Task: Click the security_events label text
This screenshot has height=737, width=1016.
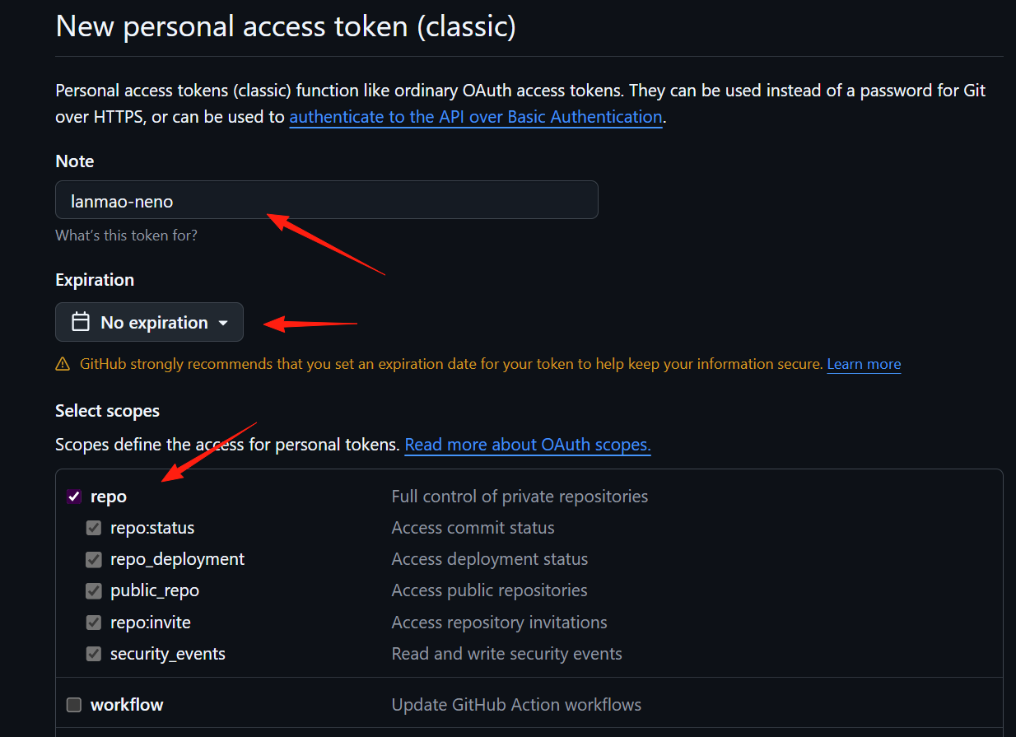Action: tap(168, 654)
